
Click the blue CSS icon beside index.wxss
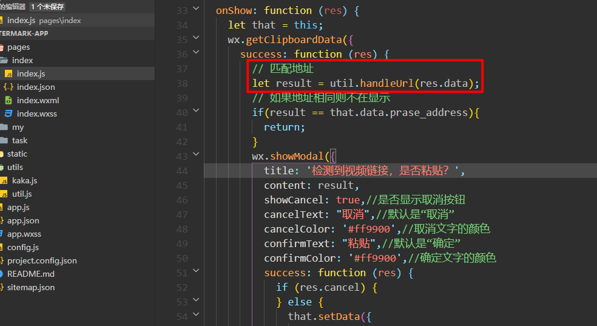click(8, 114)
